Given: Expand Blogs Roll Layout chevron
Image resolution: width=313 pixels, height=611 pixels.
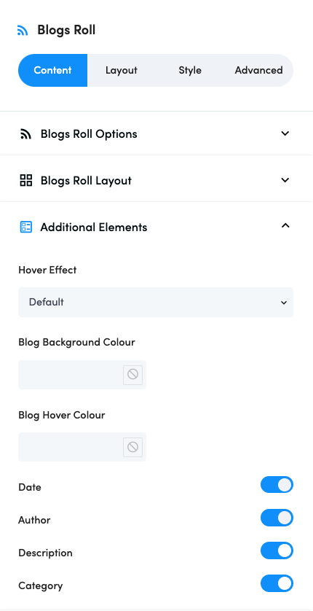Looking at the screenshot, I should pos(285,180).
